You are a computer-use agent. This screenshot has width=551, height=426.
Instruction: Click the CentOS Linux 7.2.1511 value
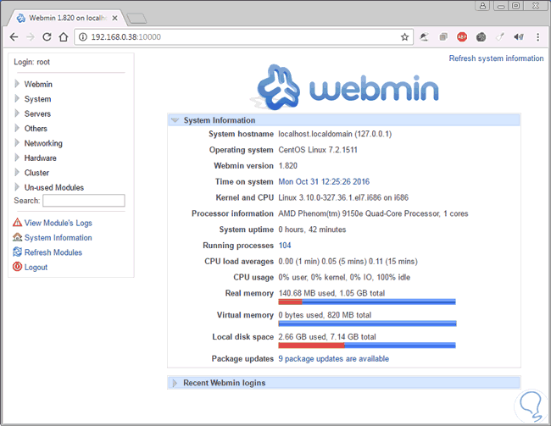pyautogui.click(x=318, y=150)
